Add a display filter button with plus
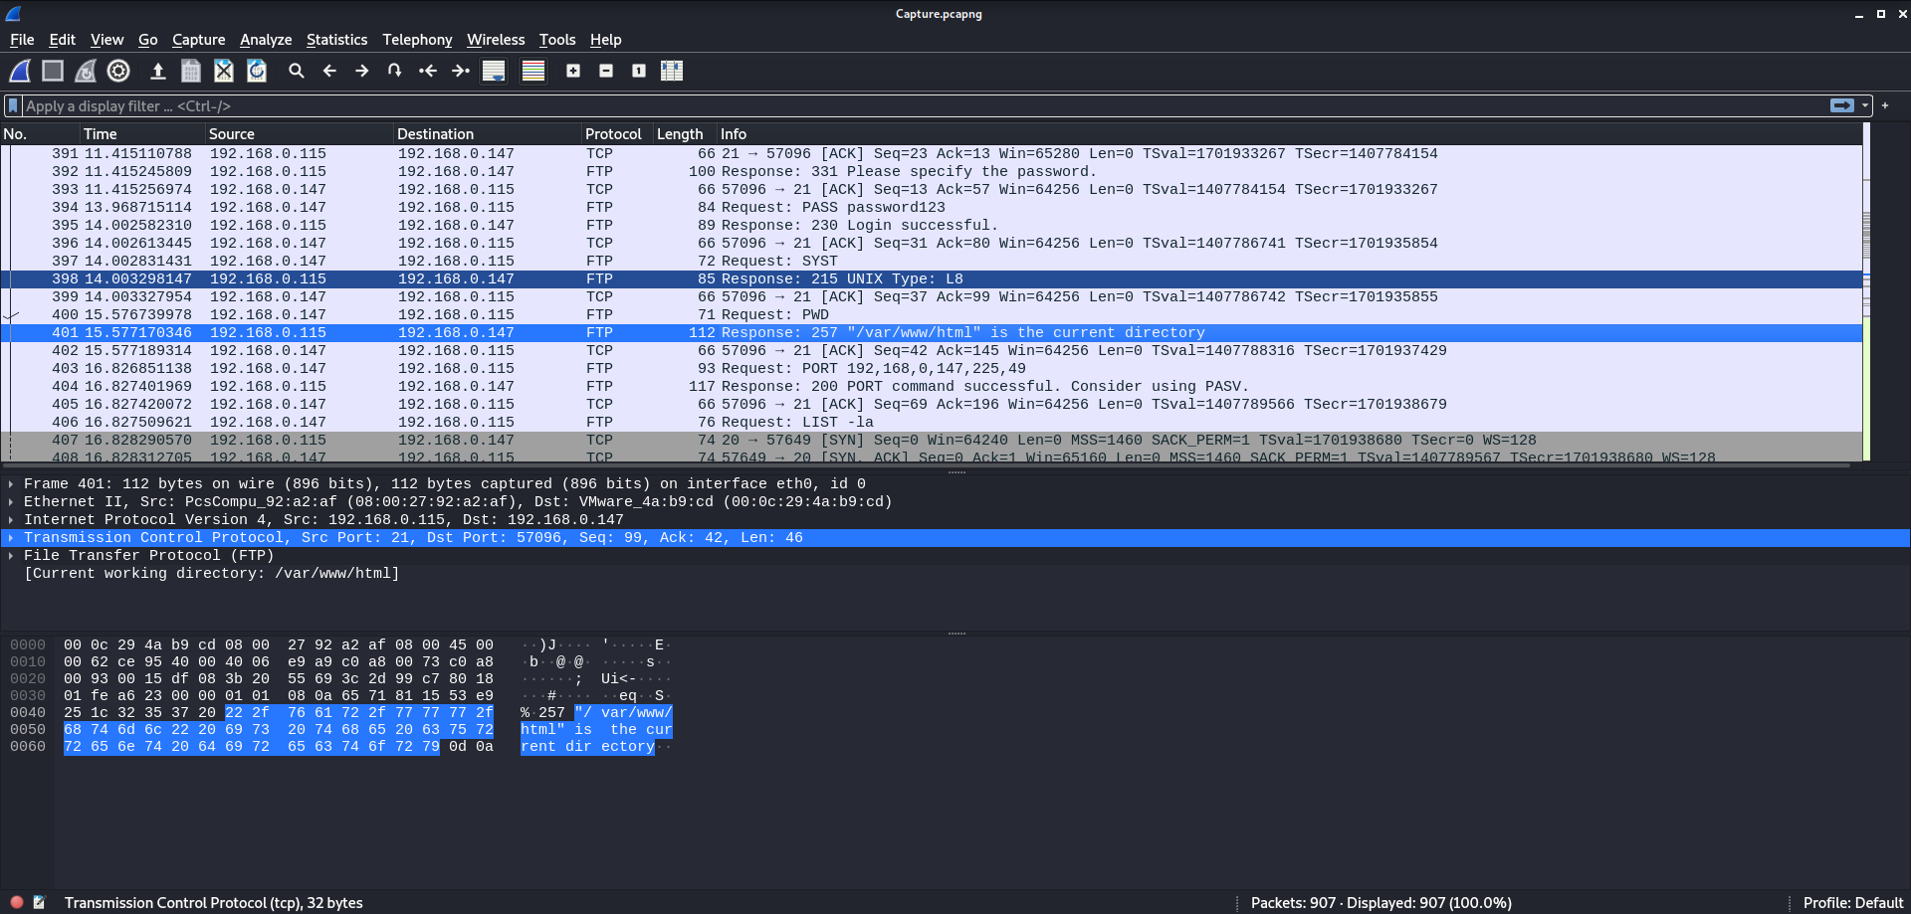Viewport: 1911px width, 914px height. (1885, 105)
